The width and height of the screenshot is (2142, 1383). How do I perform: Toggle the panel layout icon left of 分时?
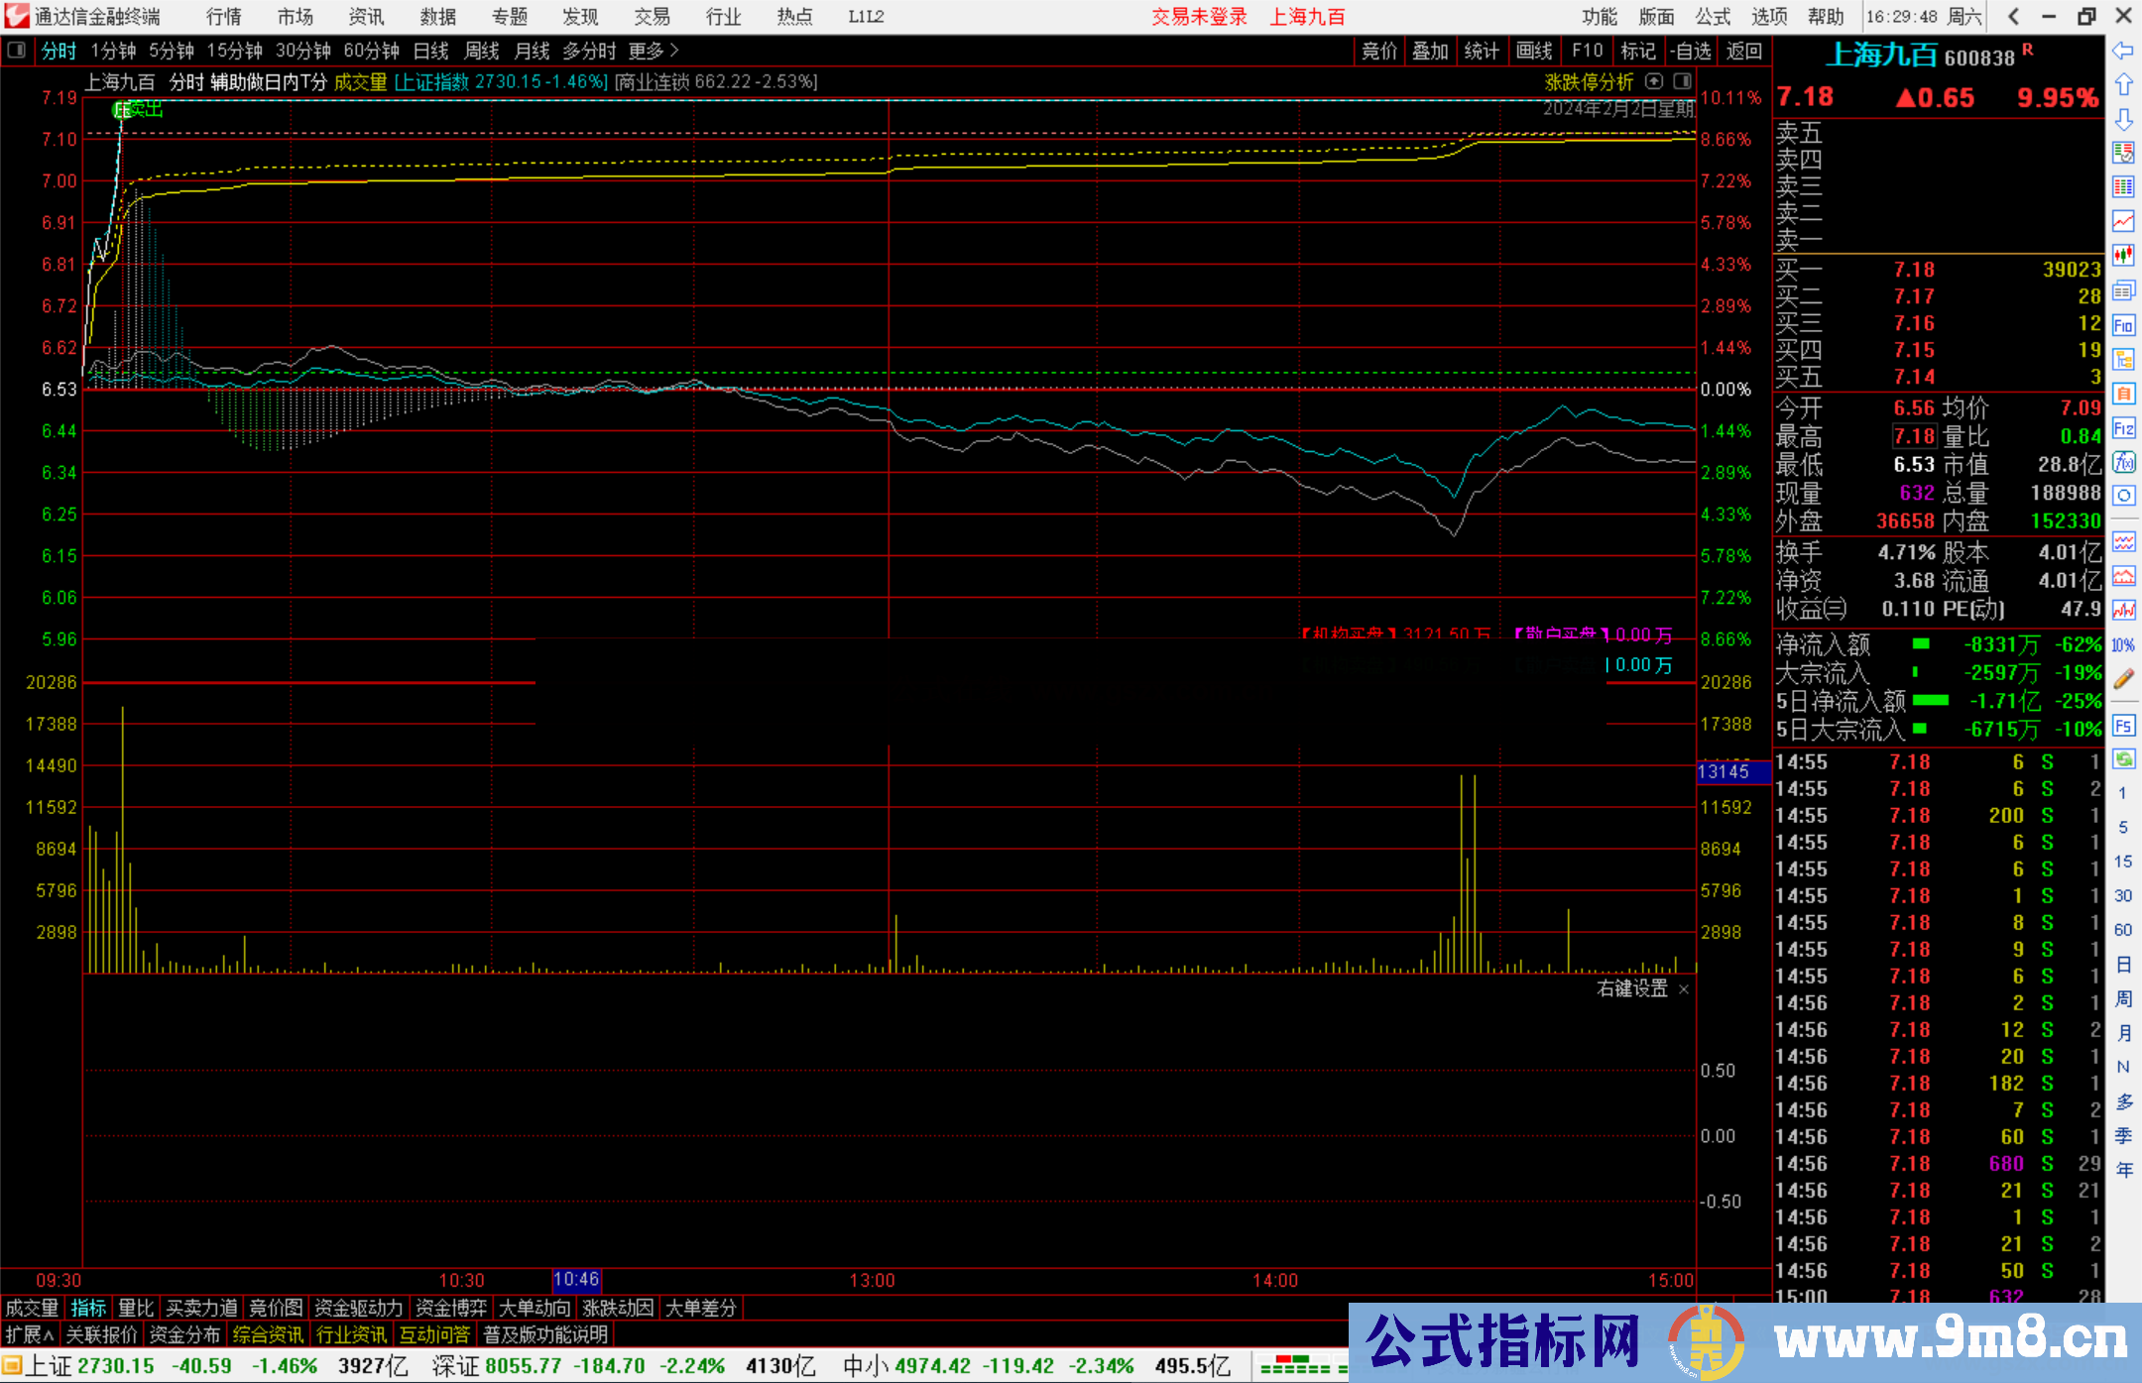(x=17, y=51)
